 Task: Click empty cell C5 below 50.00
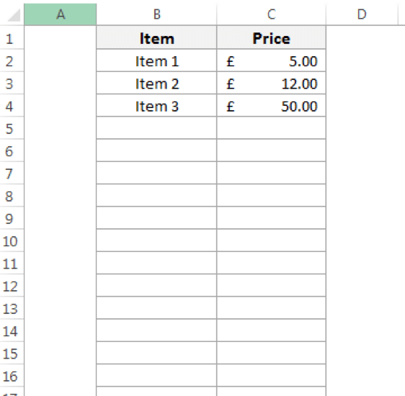tap(271, 128)
